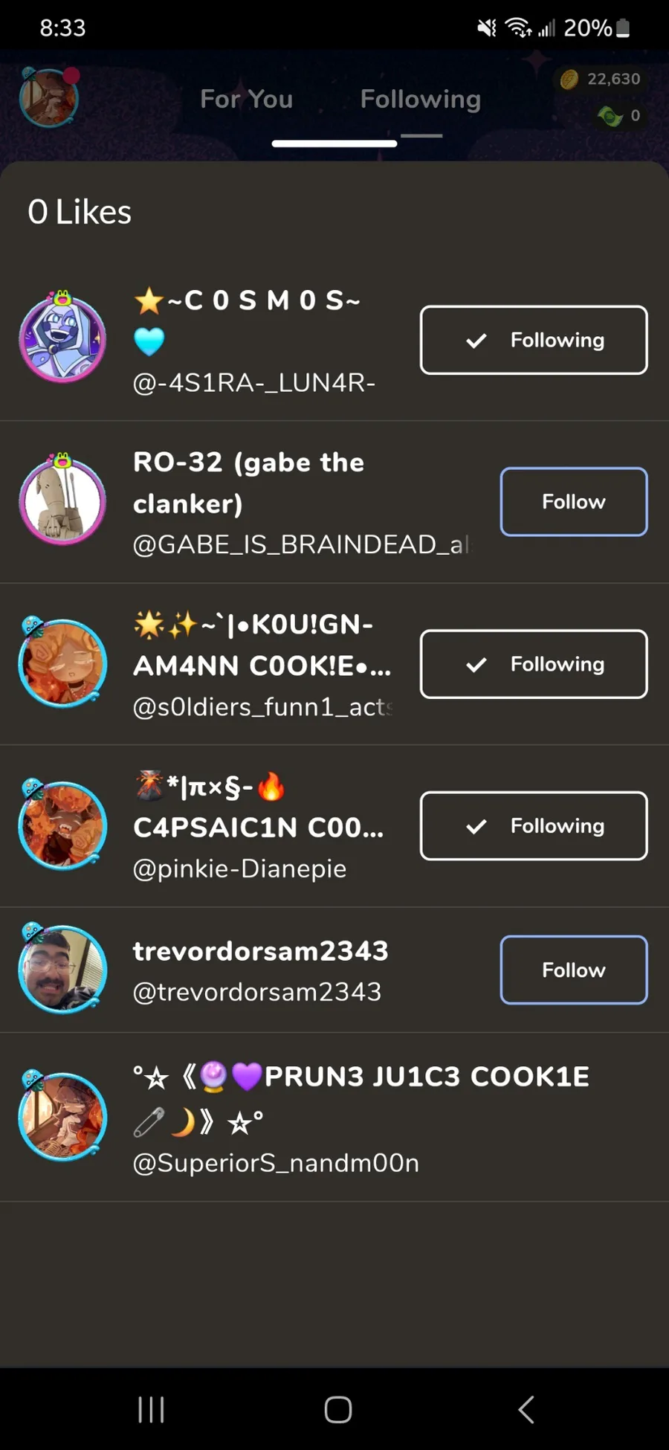669x1450 pixels.
Task: Open the C4PSAIC1N C00 user avatar
Action: (x=62, y=824)
